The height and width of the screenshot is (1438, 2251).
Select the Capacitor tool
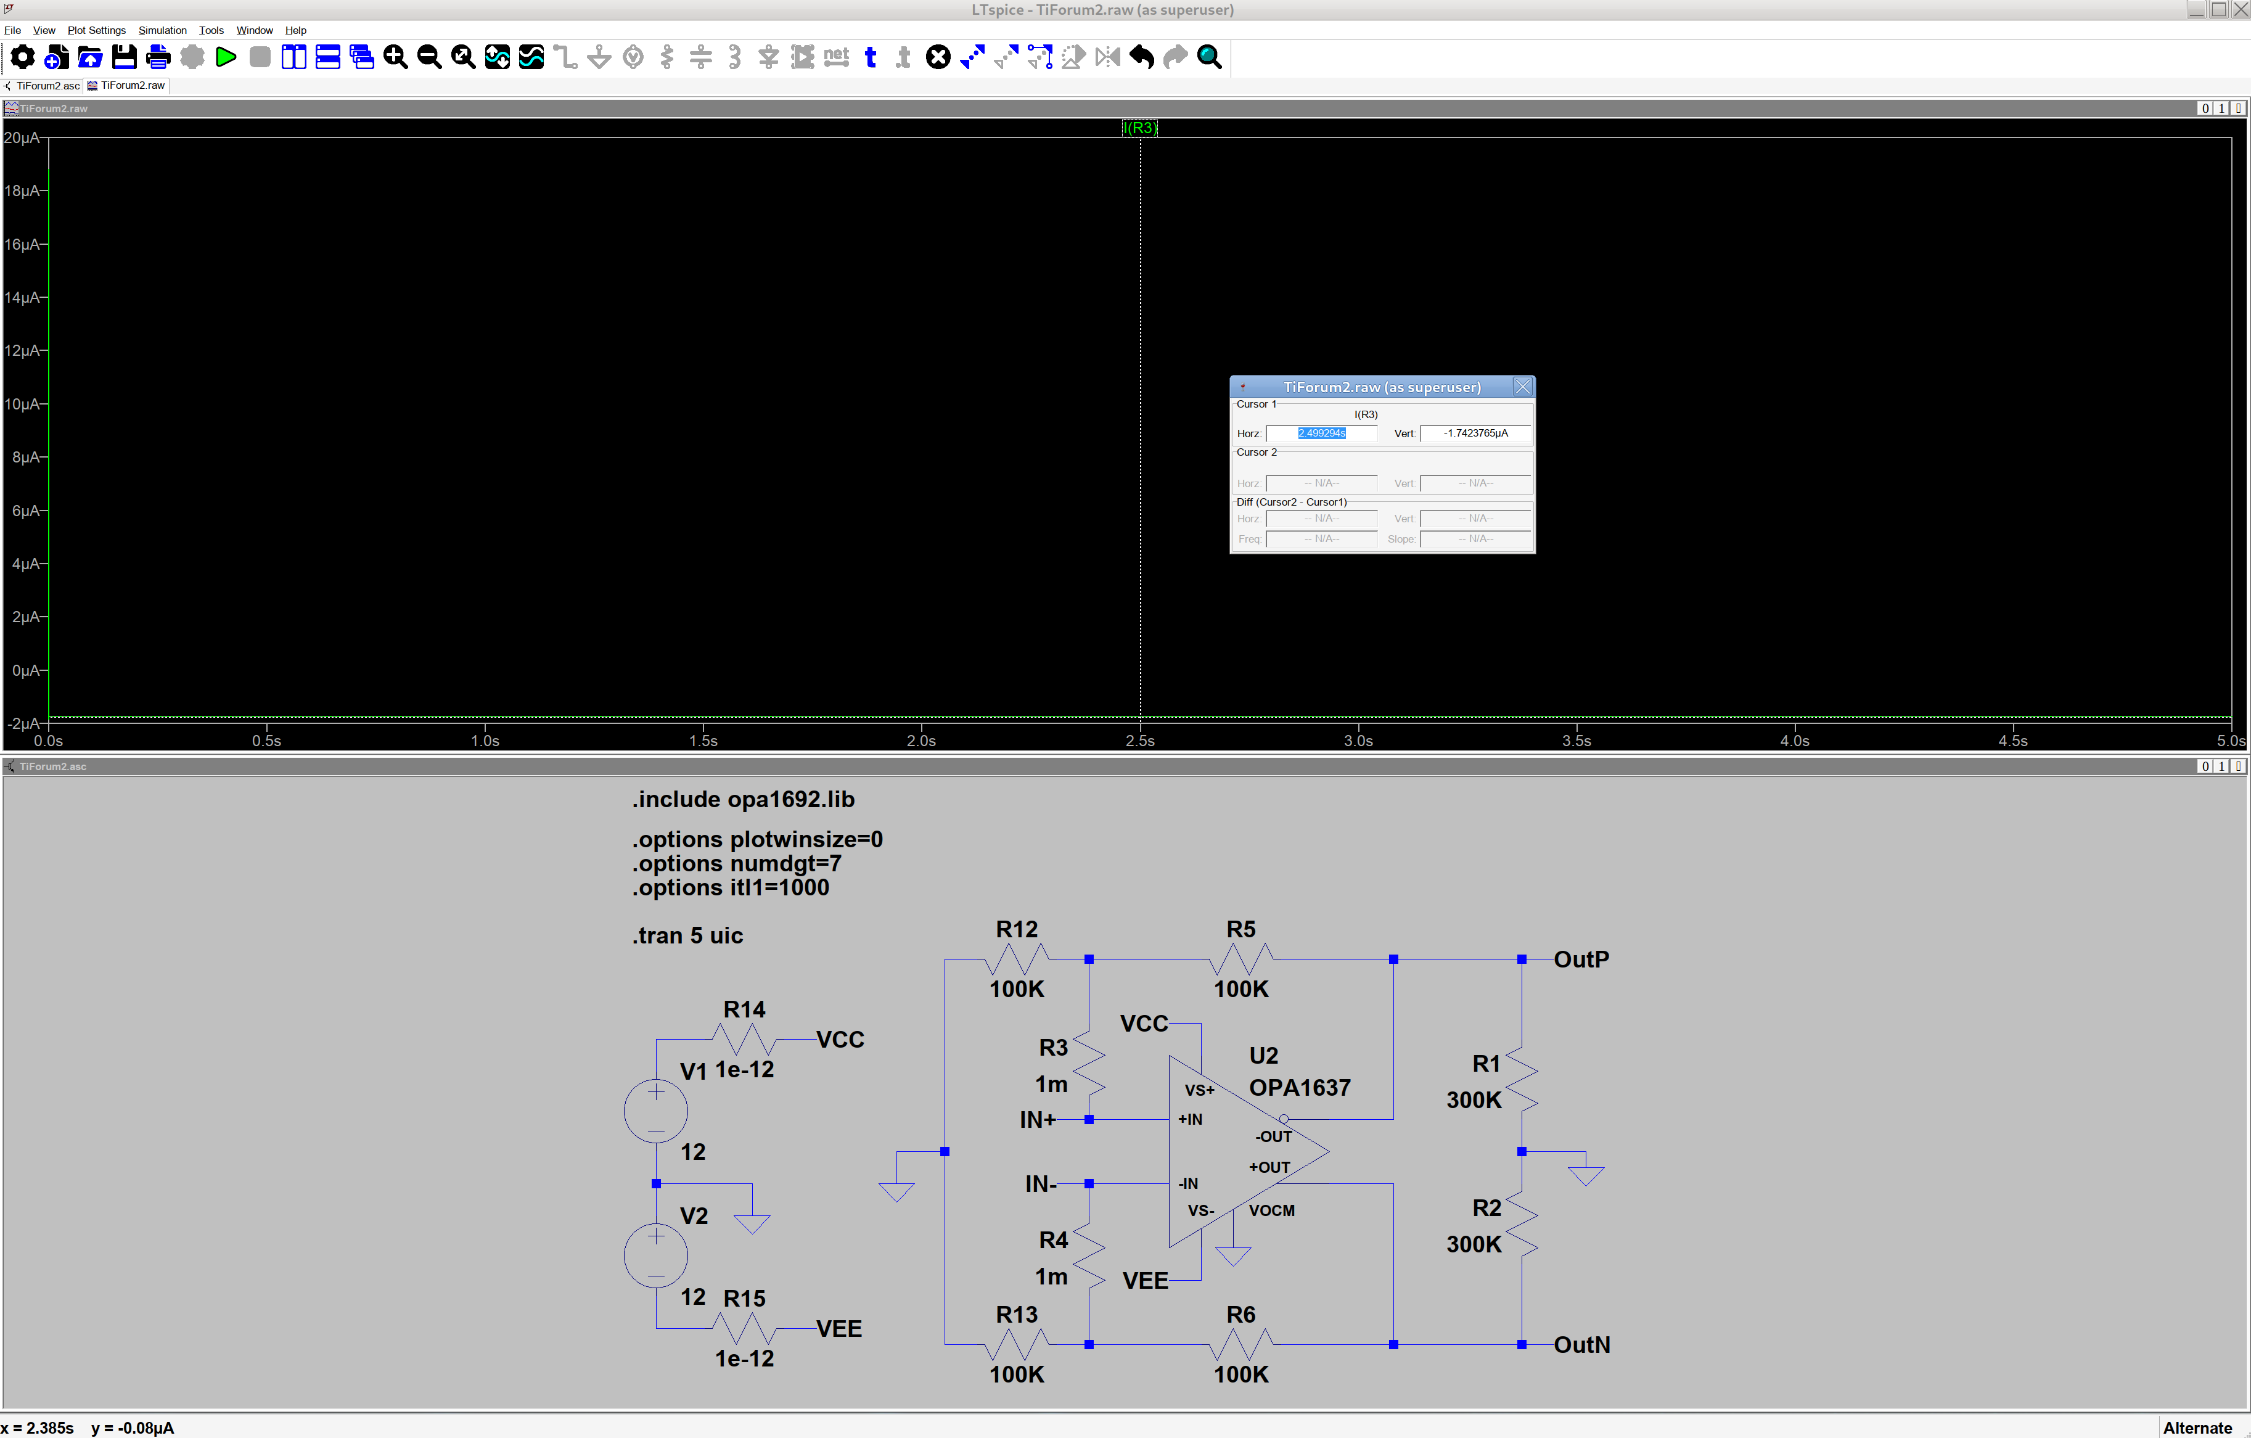click(701, 57)
